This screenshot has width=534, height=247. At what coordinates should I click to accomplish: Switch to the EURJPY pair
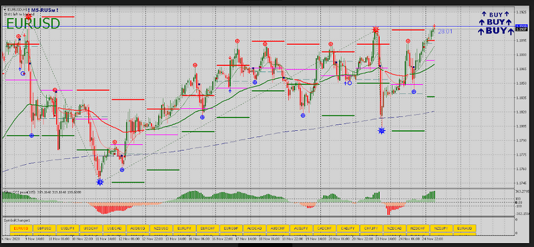coord(184,228)
